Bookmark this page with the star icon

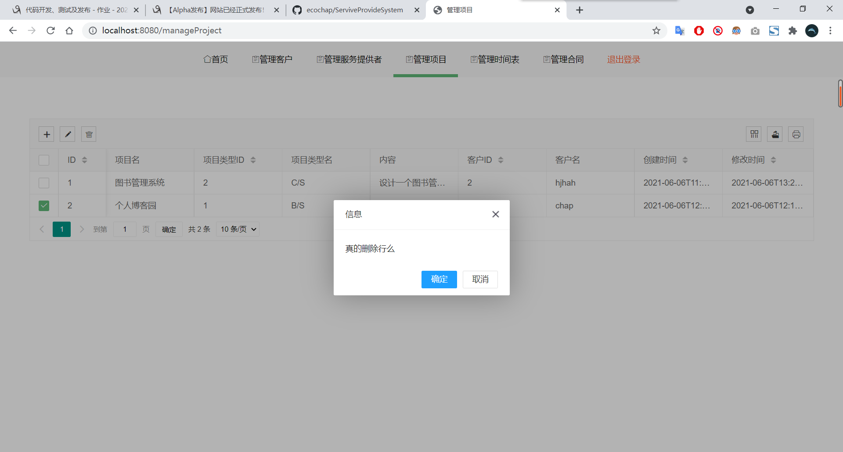click(656, 30)
